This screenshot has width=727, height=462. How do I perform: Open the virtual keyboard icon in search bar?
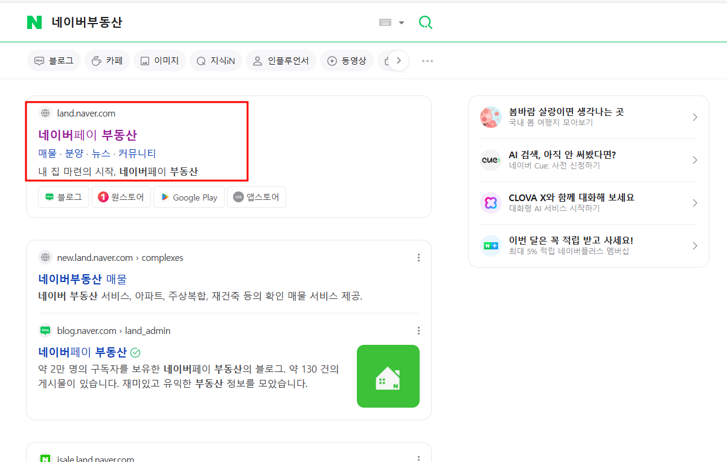coord(385,22)
